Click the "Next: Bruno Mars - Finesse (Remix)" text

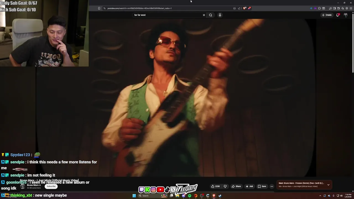pyautogui.click(x=301, y=183)
